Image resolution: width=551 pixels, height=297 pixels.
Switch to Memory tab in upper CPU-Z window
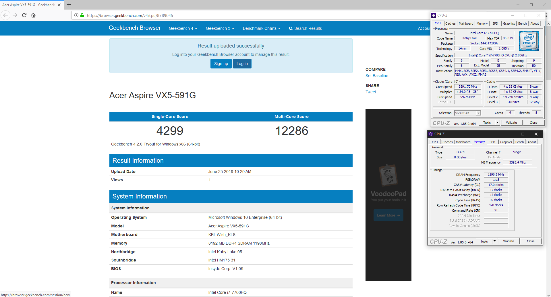click(482, 23)
